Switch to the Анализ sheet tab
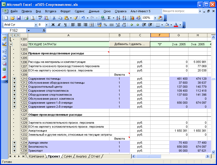Screen dimensions: 217x165 click(x=81, y=156)
